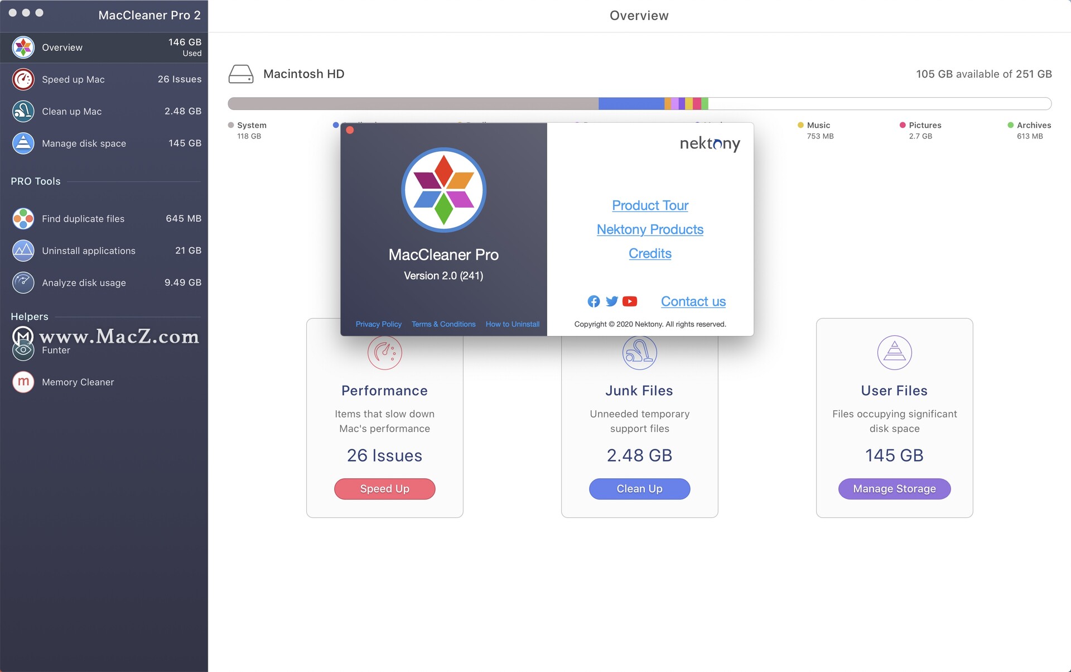Click the User Files card title
This screenshot has height=672, width=1071.
[x=894, y=391]
